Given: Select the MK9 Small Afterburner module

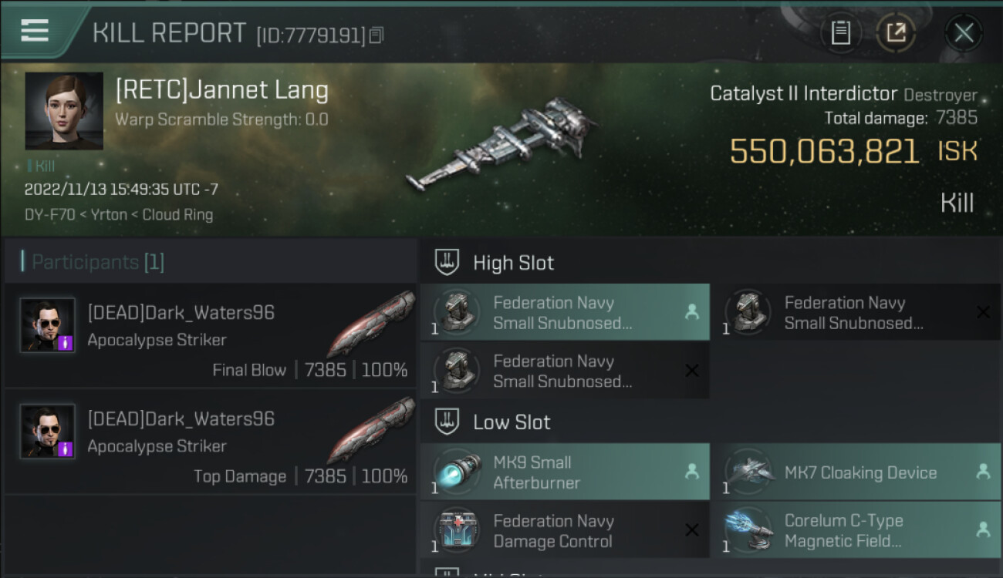Looking at the screenshot, I should click(x=565, y=472).
